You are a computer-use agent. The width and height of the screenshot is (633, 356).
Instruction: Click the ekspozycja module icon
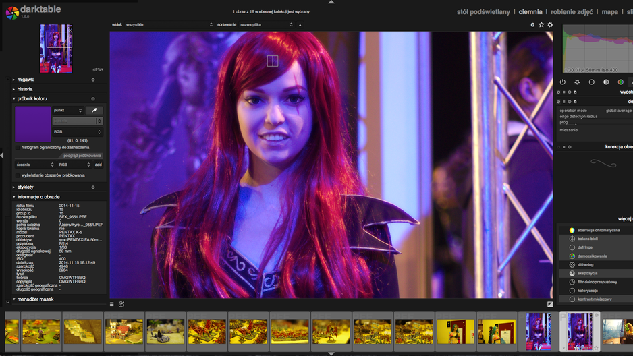tap(572, 273)
